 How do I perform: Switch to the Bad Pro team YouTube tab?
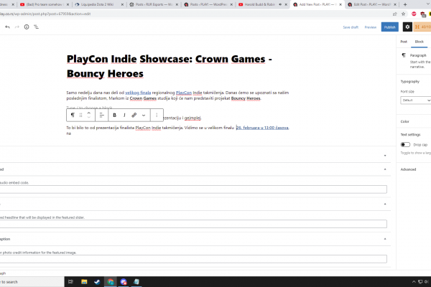pyautogui.click(x=44, y=4)
